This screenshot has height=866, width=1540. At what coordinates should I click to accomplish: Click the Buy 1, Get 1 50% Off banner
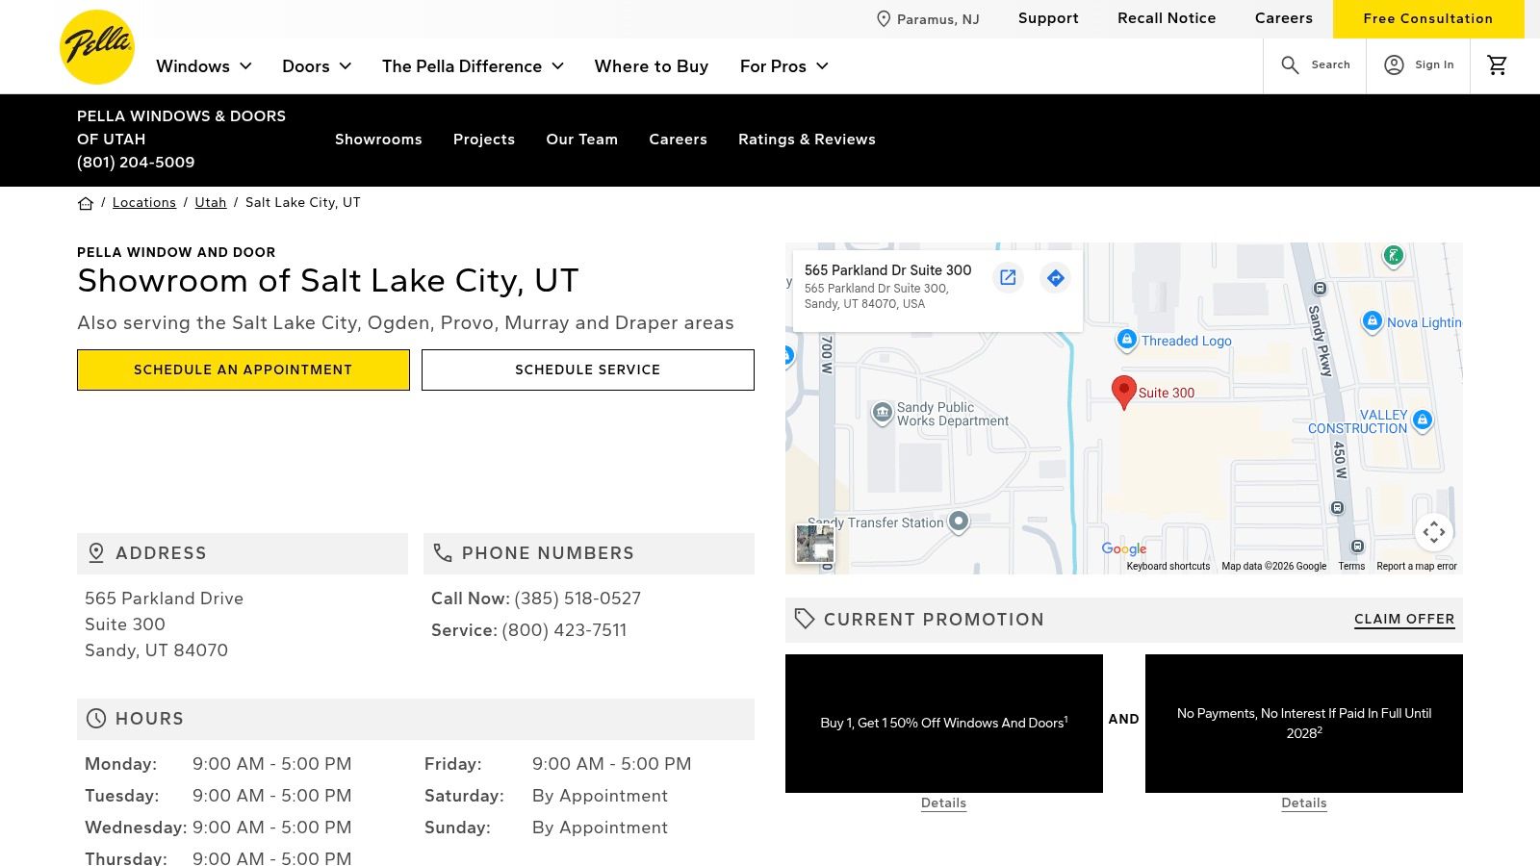tap(944, 724)
